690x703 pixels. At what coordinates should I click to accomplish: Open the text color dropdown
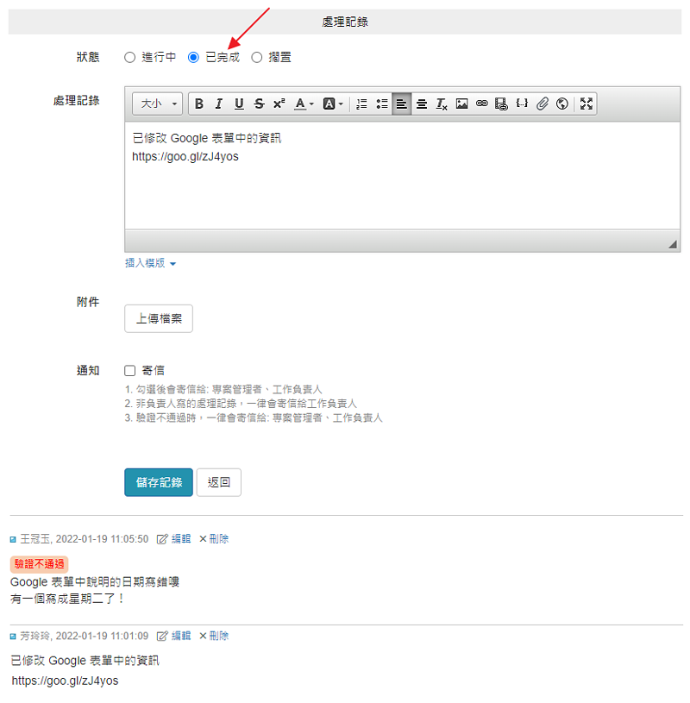pyautogui.click(x=304, y=104)
